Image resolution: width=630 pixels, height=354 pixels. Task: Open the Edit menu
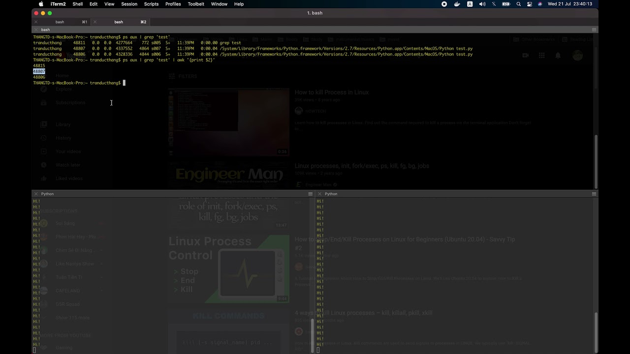point(94,4)
